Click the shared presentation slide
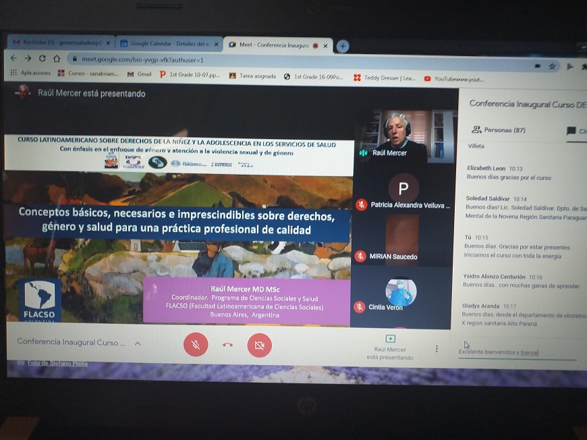Image resolution: width=587 pixels, height=440 pixels. 178,230
